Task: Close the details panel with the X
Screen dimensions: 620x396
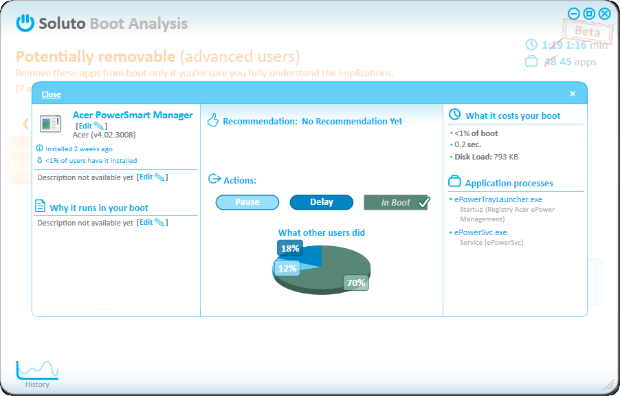Action: [x=573, y=93]
